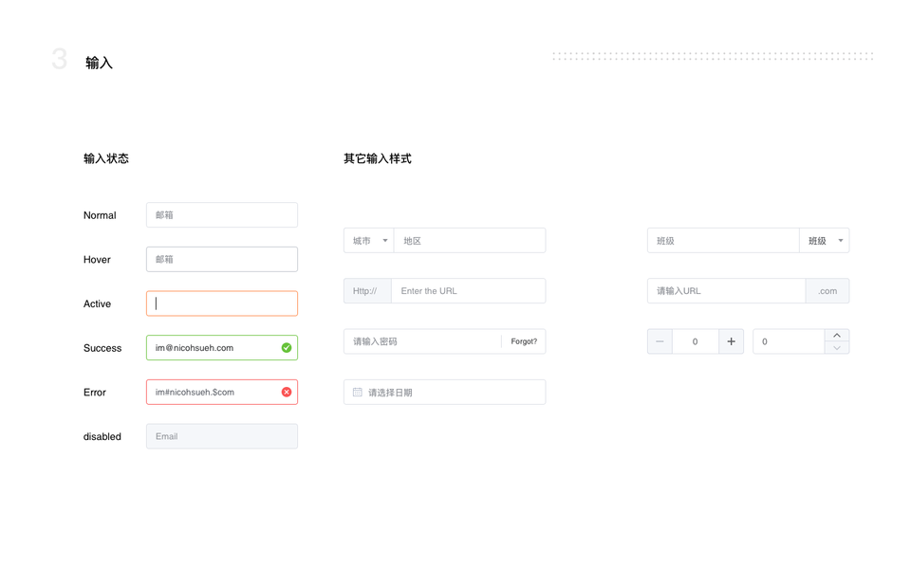911x569 pixels.
Task: Click into the Active orange-bordered input
Action: point(222,303)
